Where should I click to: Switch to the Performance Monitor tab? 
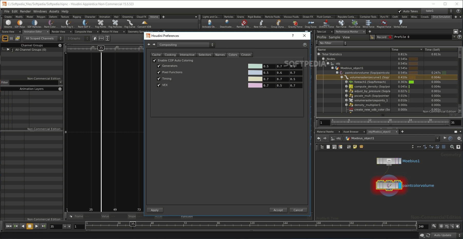tap(347, 32)
